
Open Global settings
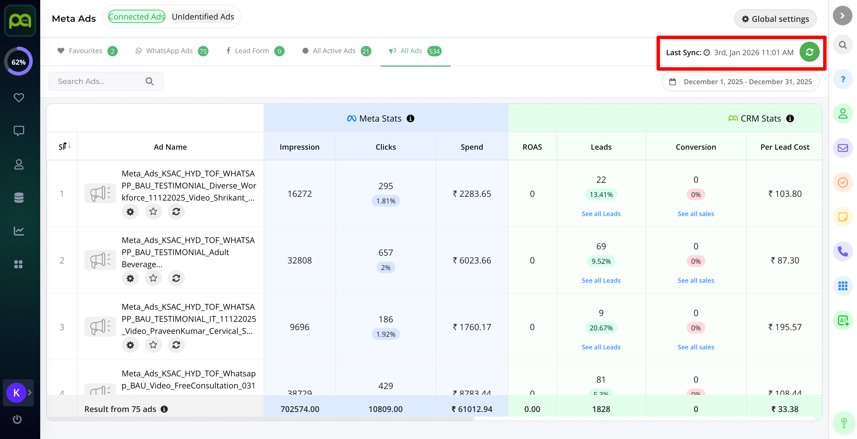point(775,19)
